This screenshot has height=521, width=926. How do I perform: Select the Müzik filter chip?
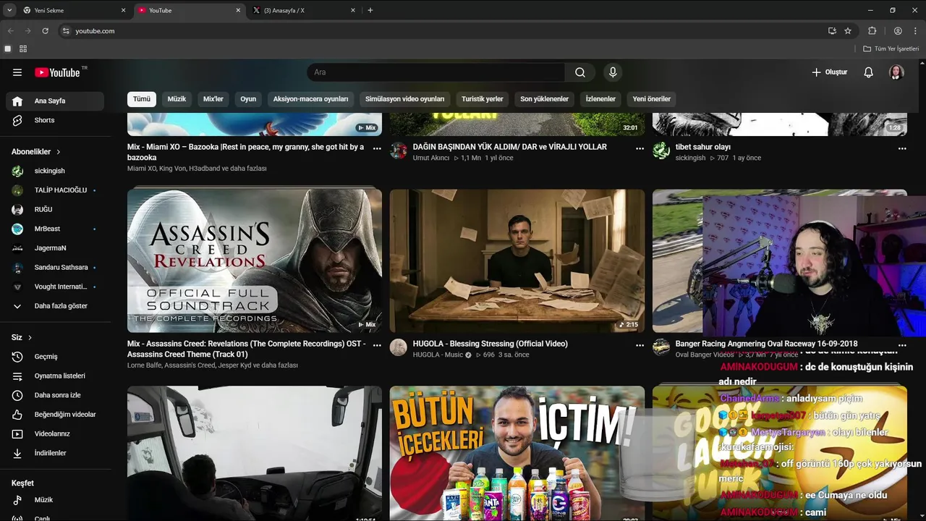[x=177, y=99]
